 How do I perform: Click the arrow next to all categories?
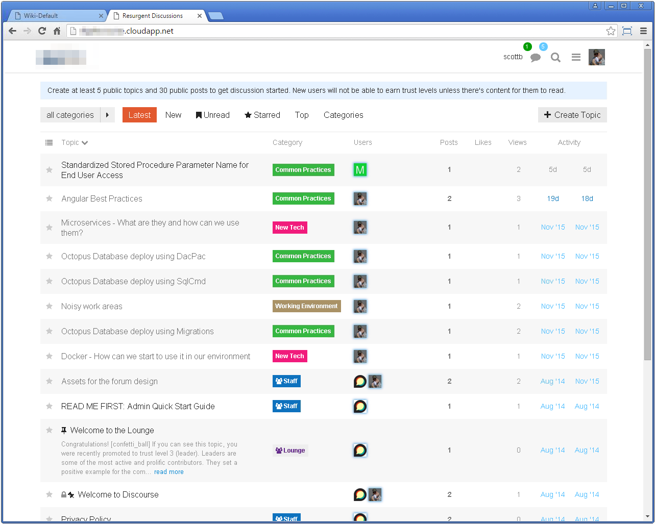pyautogui.click(x=107, y=115)
